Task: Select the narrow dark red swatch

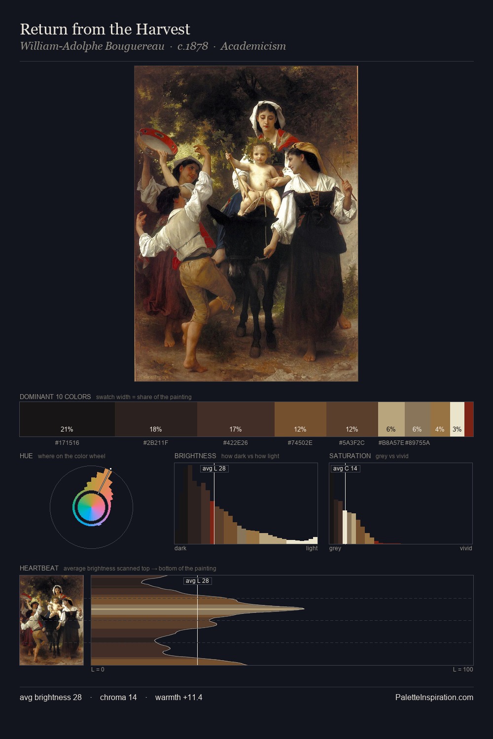Action: click(x=469, y=419)
